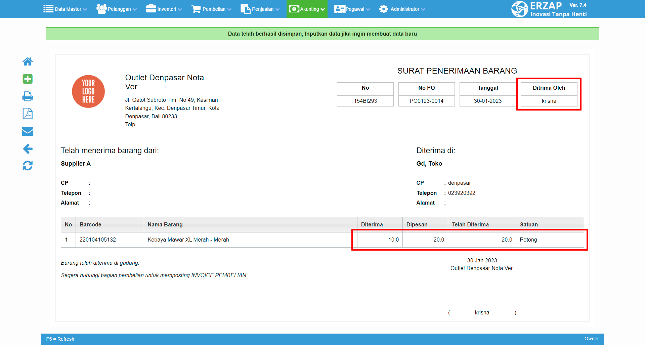Click the Penjualan documents icon

point(246,9)
